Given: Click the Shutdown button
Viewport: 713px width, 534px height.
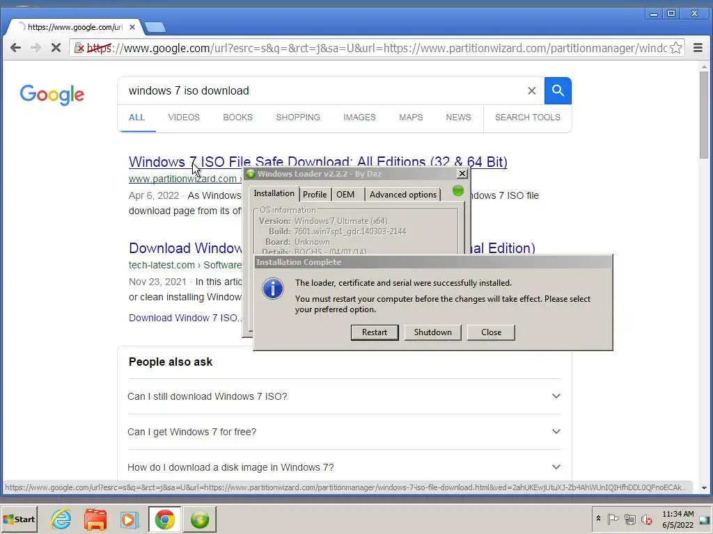Looking at the screenshot, I should click(432, 332).
